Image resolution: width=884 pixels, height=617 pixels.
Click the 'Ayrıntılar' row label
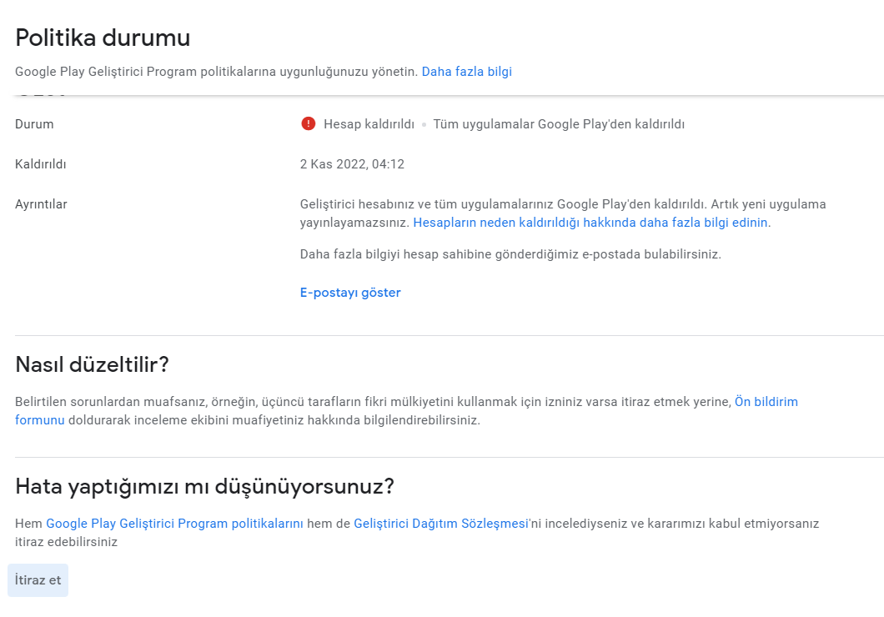41,204
